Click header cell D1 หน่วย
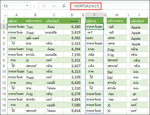Screen dimensions: 150x115 tap(72, 21)
